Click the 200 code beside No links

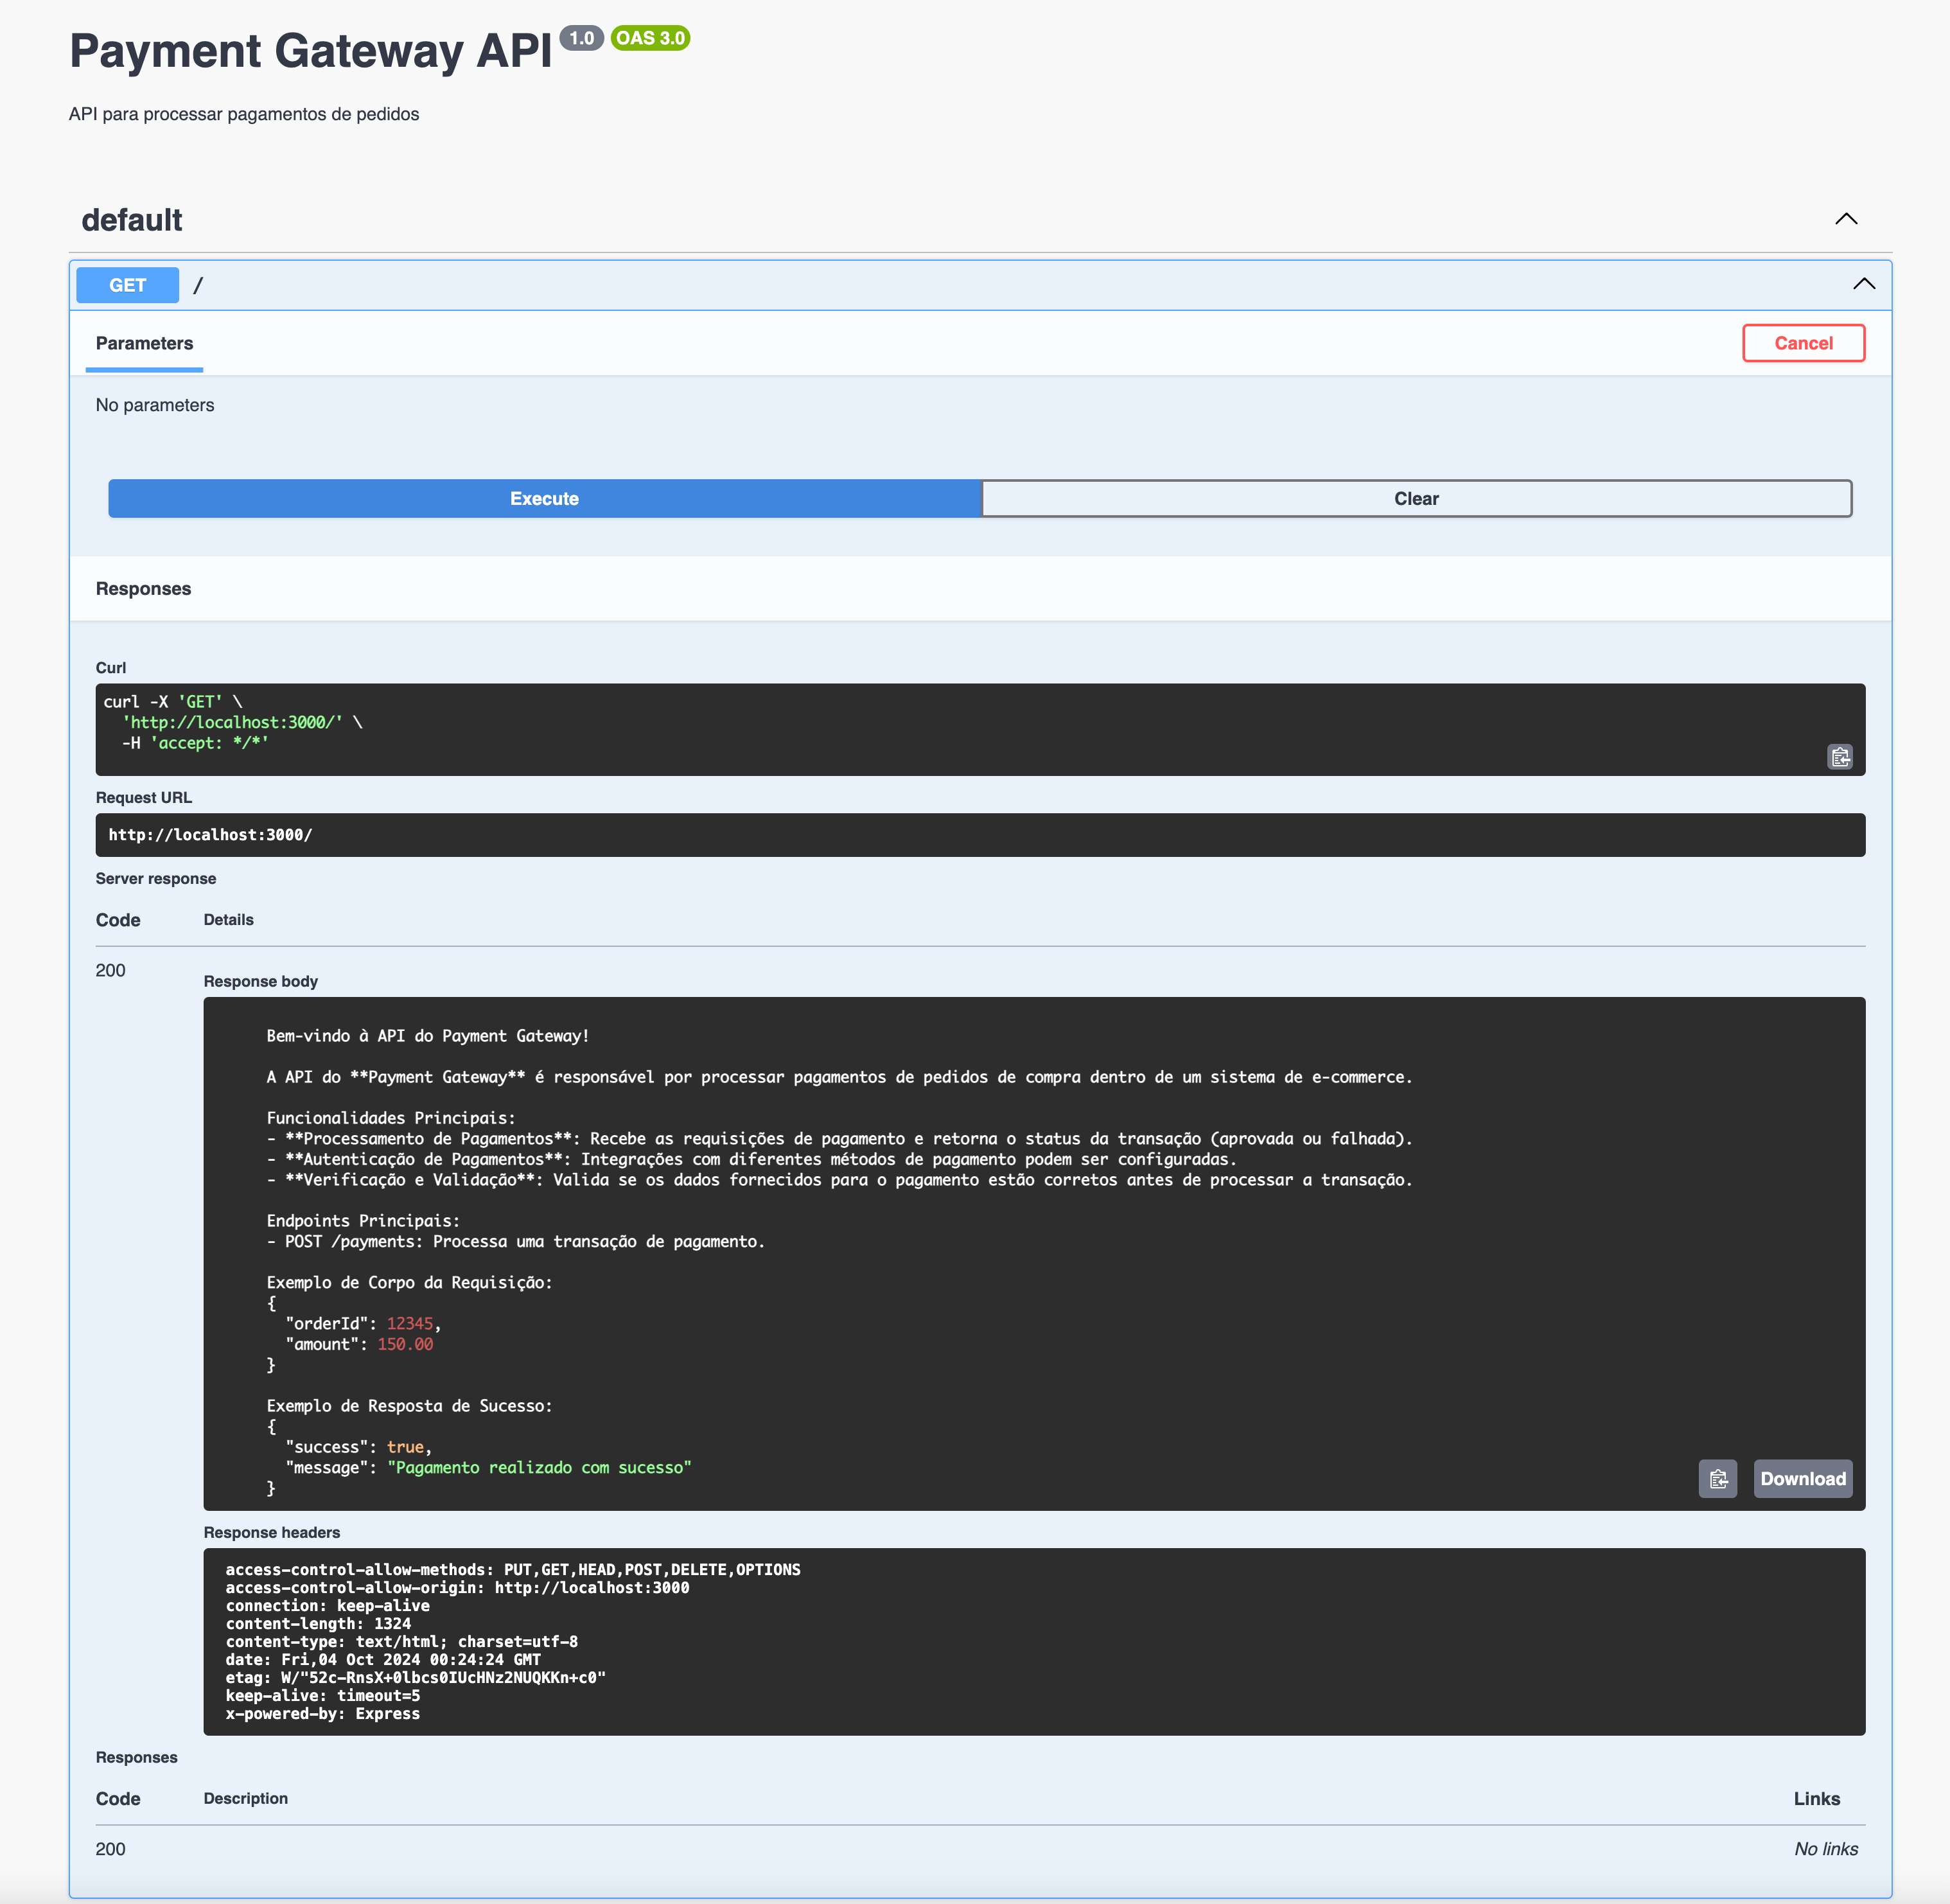111,1849
